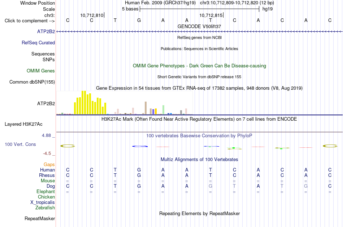This screenshot has height=227, width=343.
Task: Select the Zebrafish species label
Action: click(x=45, y=208)
